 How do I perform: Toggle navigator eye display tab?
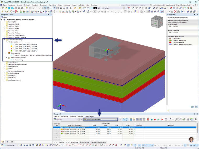(x=7, y=142)
